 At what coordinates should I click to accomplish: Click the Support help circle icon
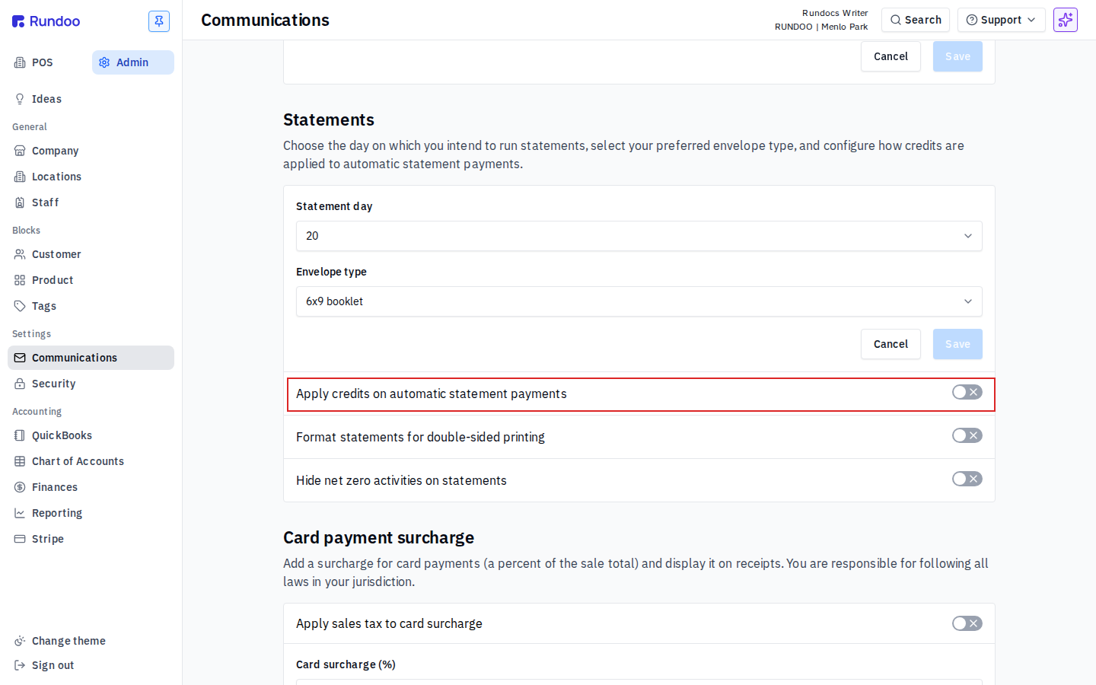point(972,20)
